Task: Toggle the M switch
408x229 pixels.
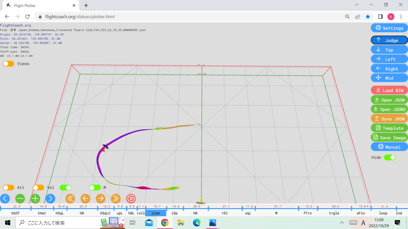Action: (x=95, y=188)
